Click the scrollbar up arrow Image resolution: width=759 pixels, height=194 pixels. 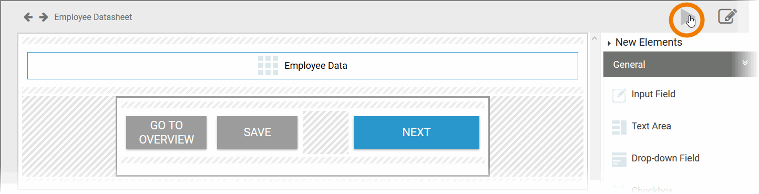pyautogui.click(x=594, y=38)
